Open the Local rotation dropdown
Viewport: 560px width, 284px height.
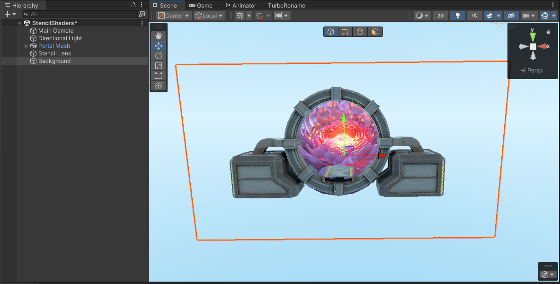point(209,15)
